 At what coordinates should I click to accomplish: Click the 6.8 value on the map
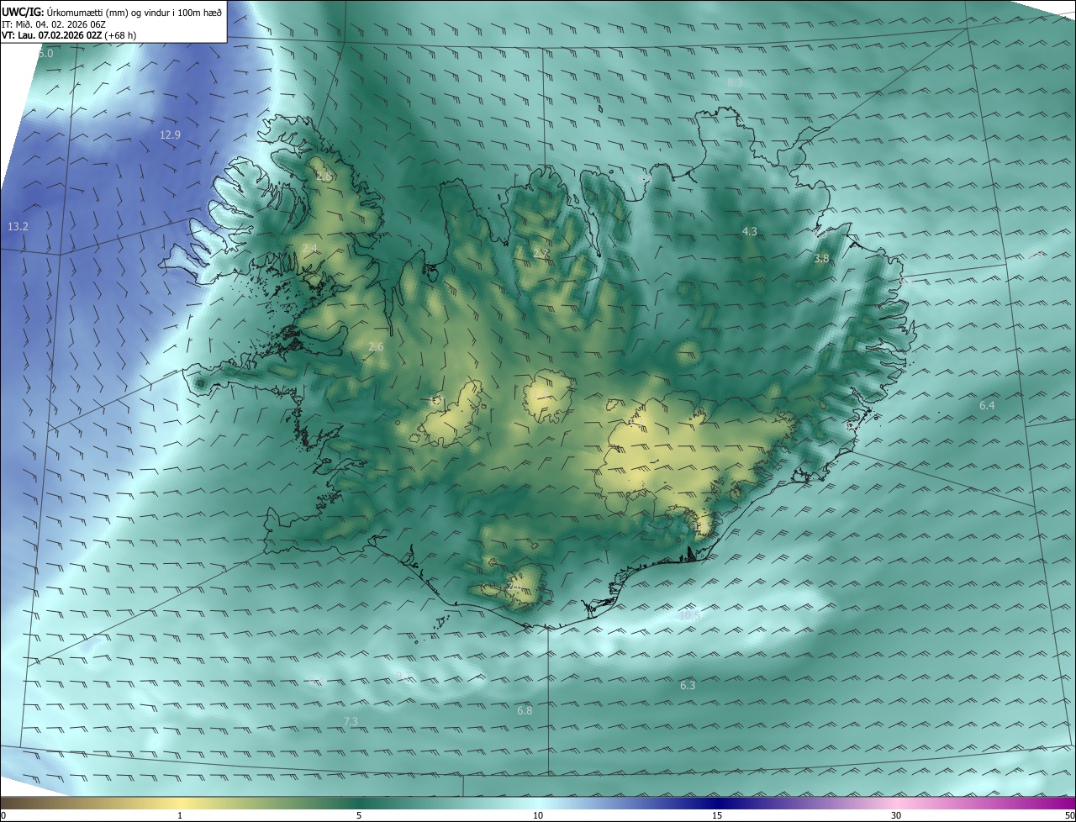click(525, 711)
